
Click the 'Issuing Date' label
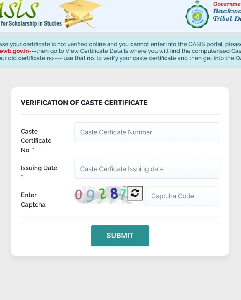point(39,168)
